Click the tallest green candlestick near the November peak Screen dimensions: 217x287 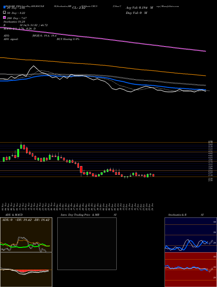18,153
